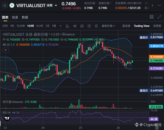
Task: Click the 永续 perpetual contract badge
Action: (x=49, y=5)
